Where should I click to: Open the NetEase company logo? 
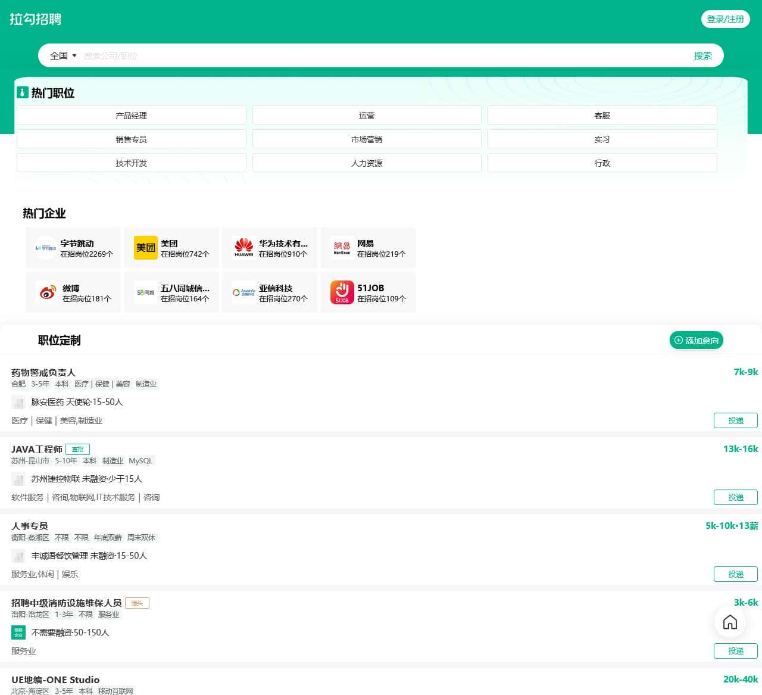pyautogui.click(x=342, y=248)
